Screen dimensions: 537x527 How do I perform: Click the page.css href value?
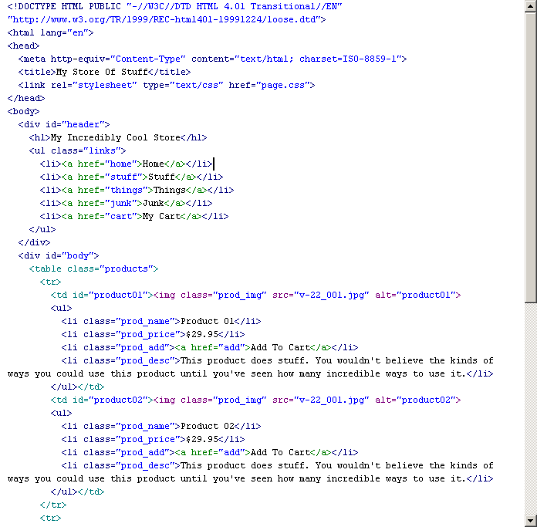(x=284, y=85)
